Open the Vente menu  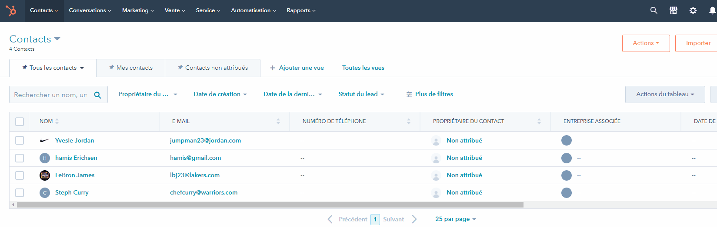(175, 10)
